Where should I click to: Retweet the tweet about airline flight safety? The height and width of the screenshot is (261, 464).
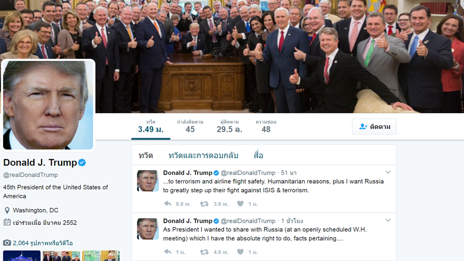click(x=204, y=203)
